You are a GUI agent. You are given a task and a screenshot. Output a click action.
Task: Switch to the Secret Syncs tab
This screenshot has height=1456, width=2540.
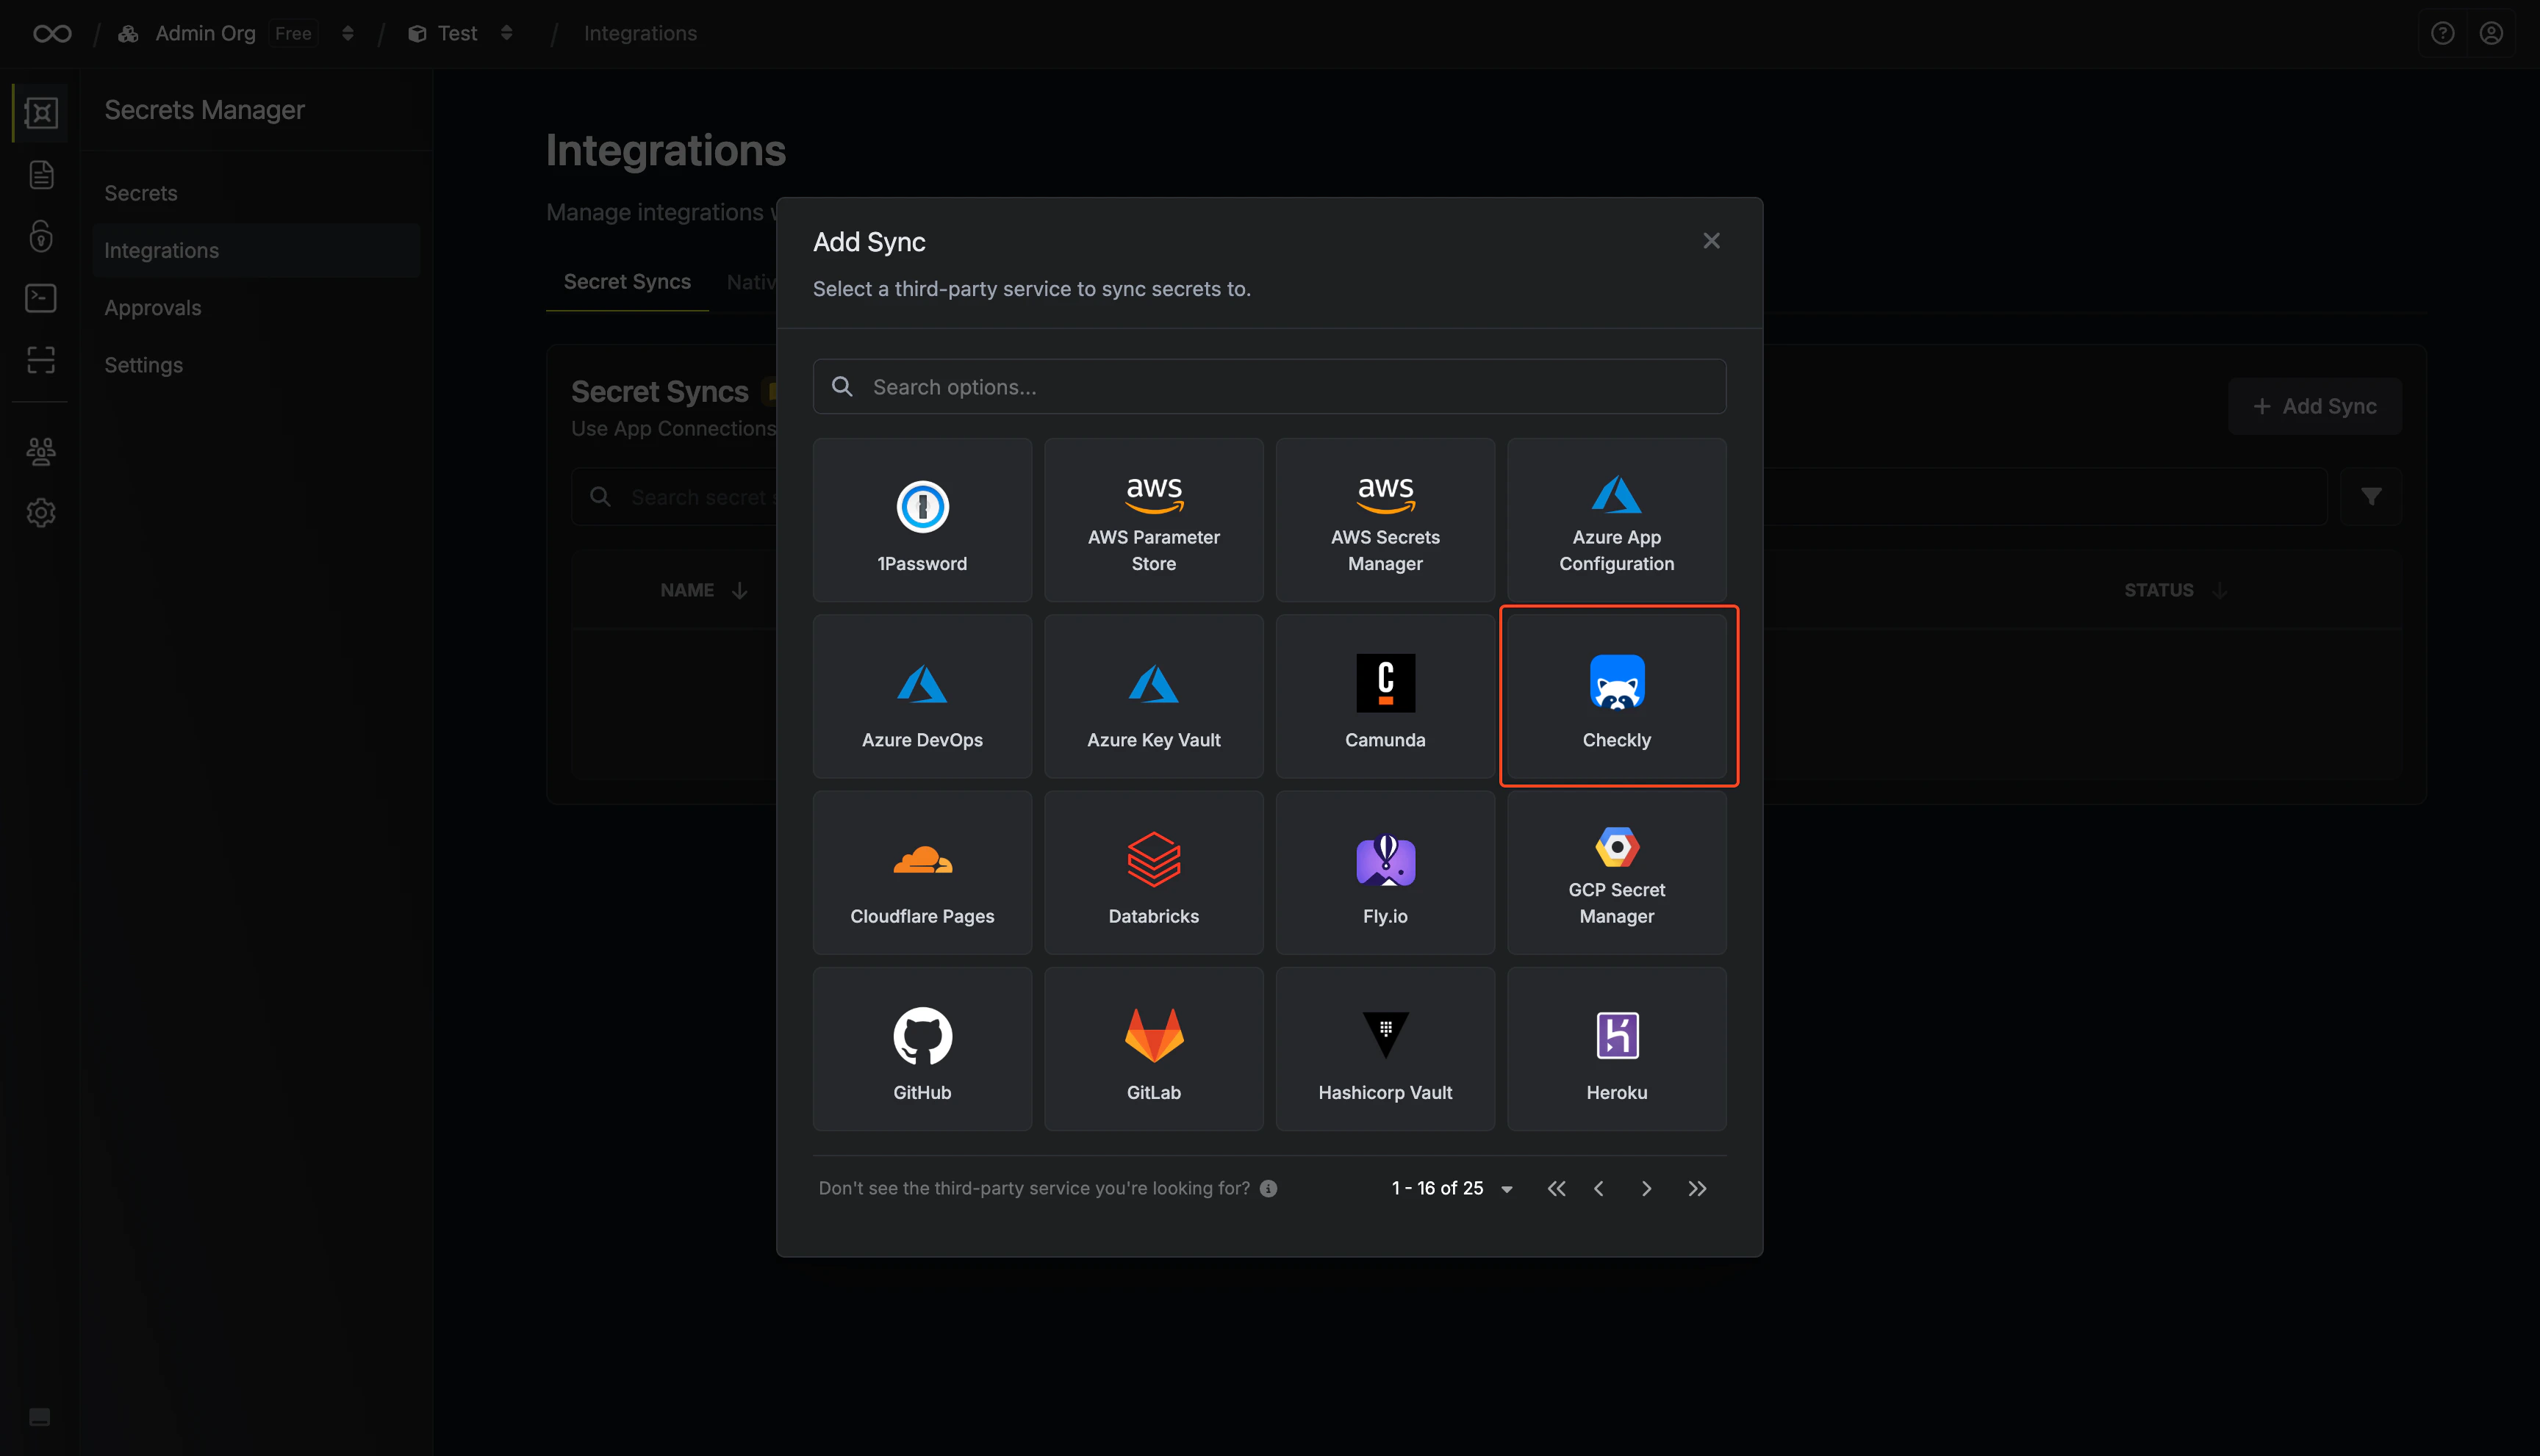click(x=627, y=282)
